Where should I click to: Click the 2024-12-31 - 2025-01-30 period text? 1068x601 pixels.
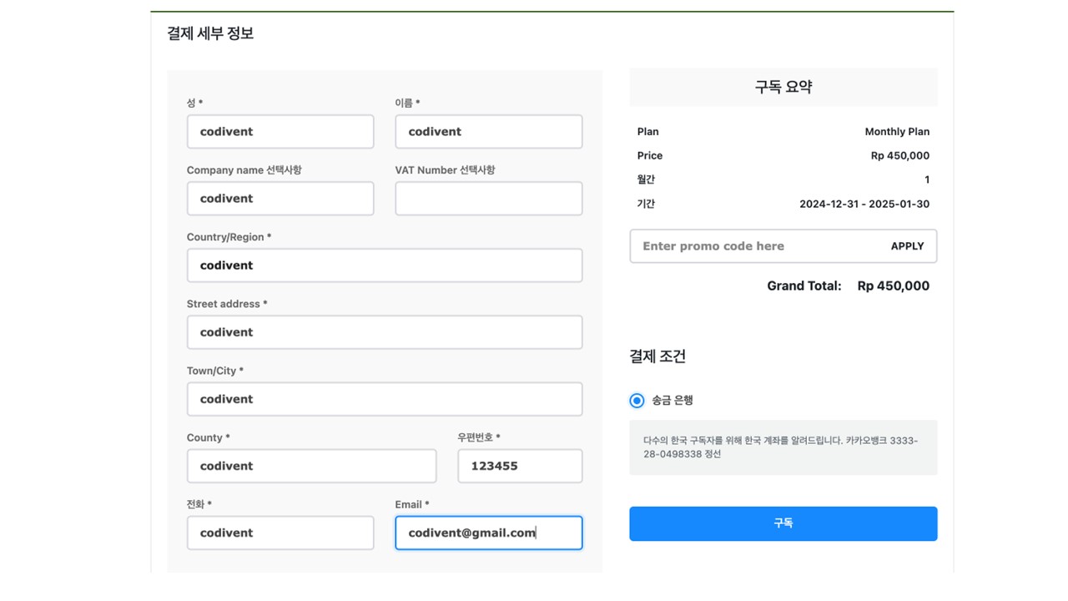(x=864, y=204)
